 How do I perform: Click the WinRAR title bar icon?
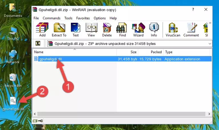[35, 10]
